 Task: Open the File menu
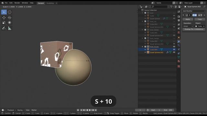point(6,3)
